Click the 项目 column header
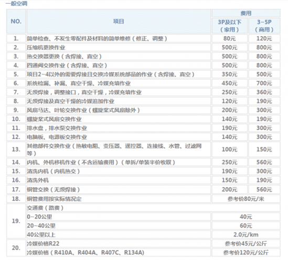 tap(119, 21)
